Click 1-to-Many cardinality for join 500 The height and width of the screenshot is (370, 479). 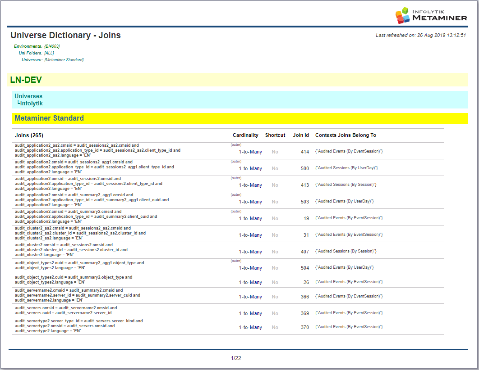tap(250, 168)
